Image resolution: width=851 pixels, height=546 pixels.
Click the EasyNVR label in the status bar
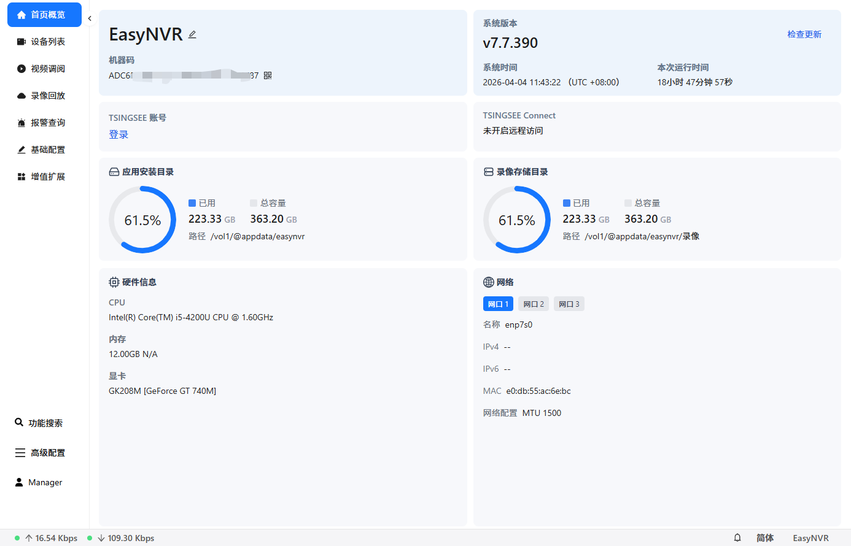pos(810,538)
